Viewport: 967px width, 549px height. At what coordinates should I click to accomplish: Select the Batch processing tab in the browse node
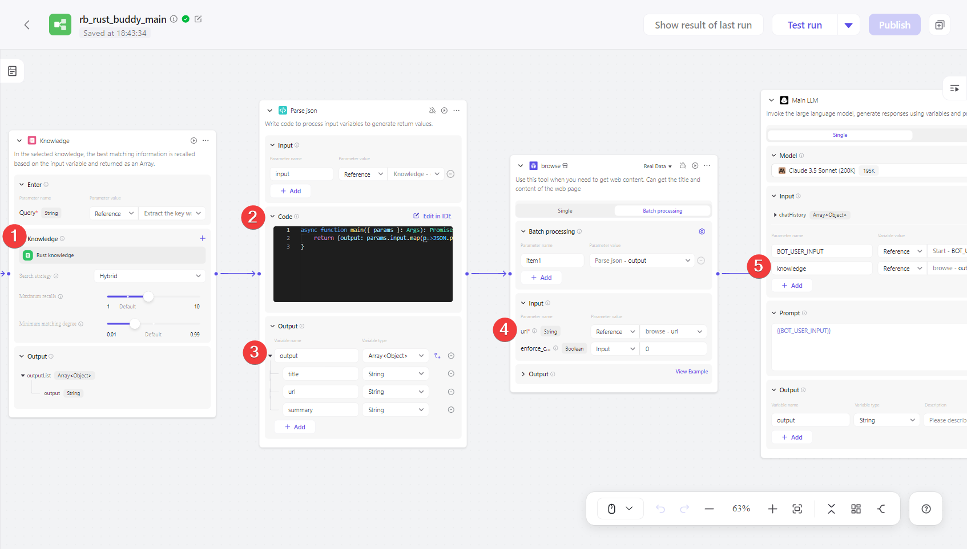(x=662, y=210)
